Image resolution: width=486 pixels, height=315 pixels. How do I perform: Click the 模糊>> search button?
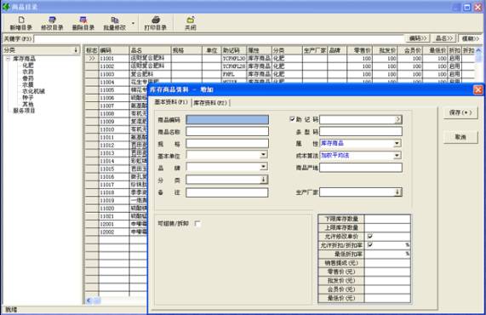(x=471, y=38)
